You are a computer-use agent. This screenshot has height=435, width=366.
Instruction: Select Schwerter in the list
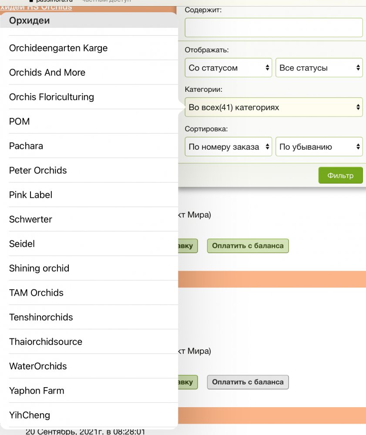coord(30,219)
